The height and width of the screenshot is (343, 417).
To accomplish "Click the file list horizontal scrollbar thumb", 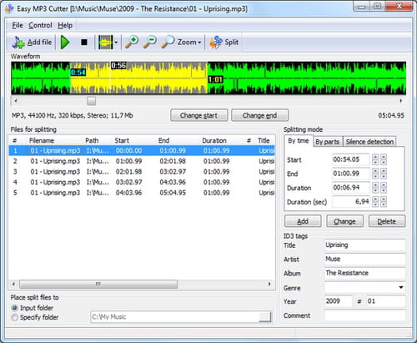I will click(x=98, y=284).
